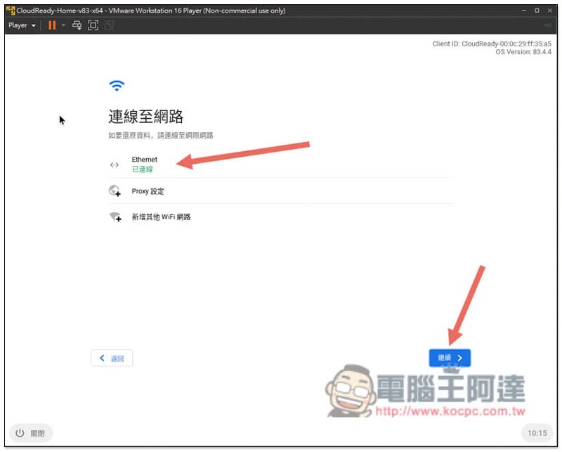Choose 新增其他 WiFi 網路
Image resolution: width=562 pixels, height=452 pixels.
point(162,217)
